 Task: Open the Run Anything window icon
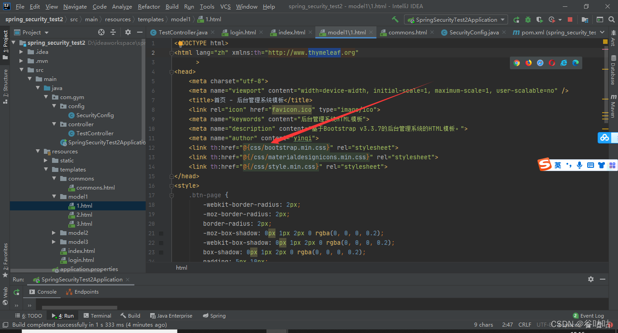point(600,19)
